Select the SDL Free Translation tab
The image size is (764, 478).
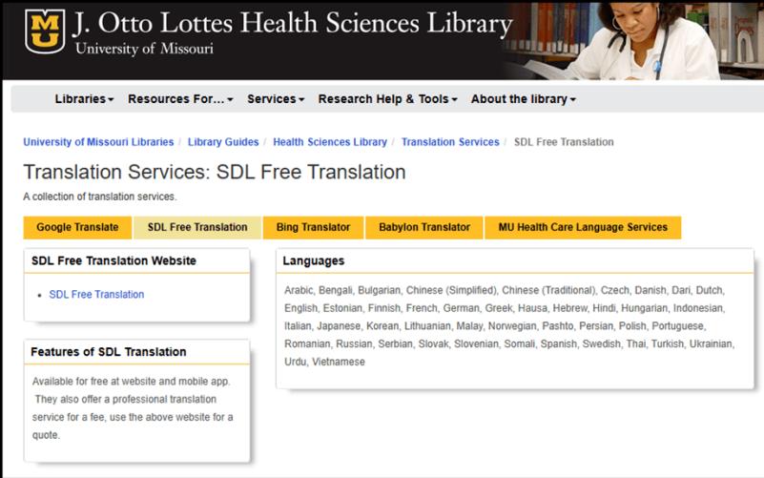(x=196, y=227)
